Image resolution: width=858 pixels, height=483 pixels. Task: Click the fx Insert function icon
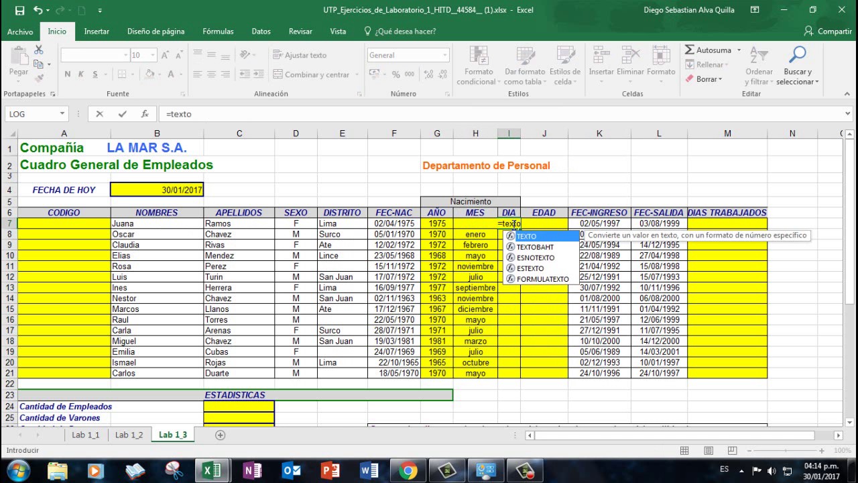[145, 114]
